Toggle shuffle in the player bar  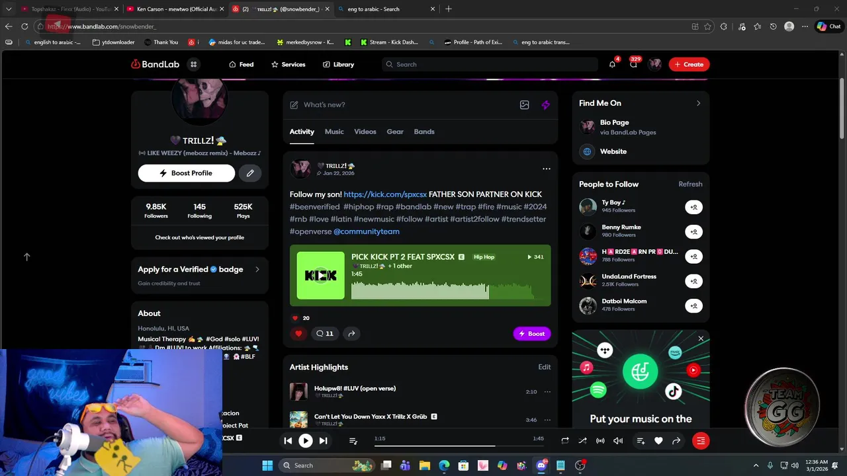[582, 441]
